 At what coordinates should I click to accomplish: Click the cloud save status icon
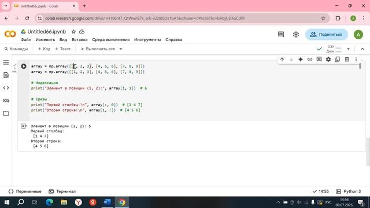click(82, 32)
